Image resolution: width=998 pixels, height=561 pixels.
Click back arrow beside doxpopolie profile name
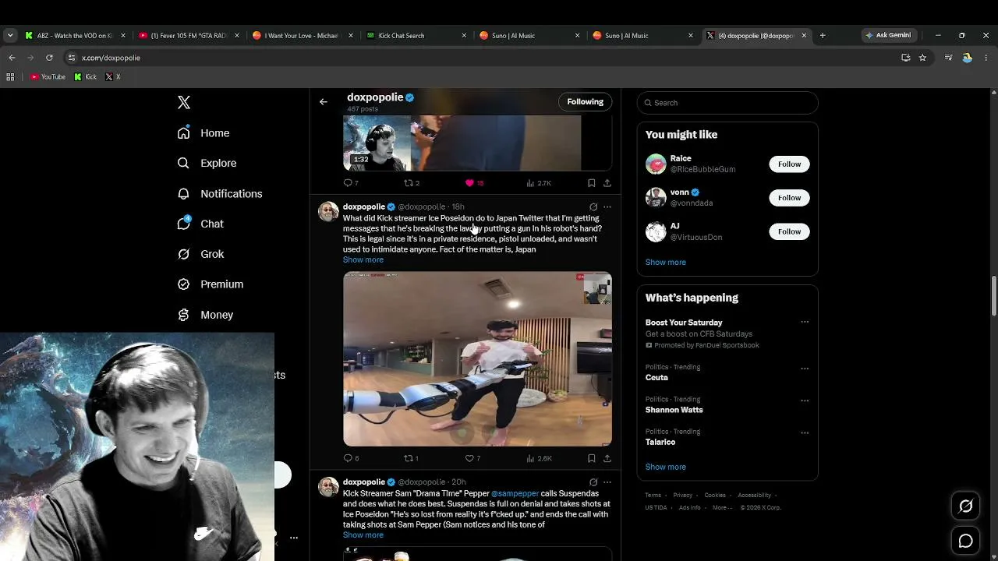324,101
